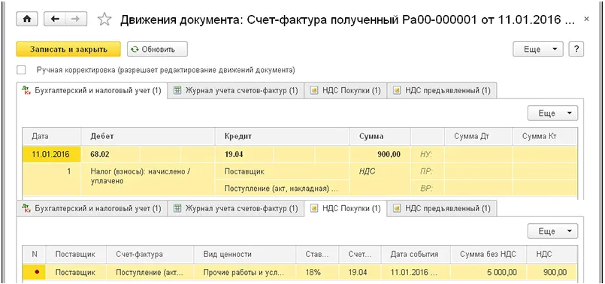Click the Сумма без НДС column header

pyautogui.click(x=489, y=254)
